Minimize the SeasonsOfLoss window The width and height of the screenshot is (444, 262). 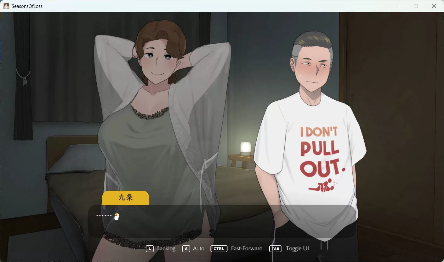[x=397, y=6]
